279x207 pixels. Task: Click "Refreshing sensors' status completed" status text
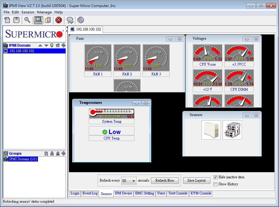(29, 202)
